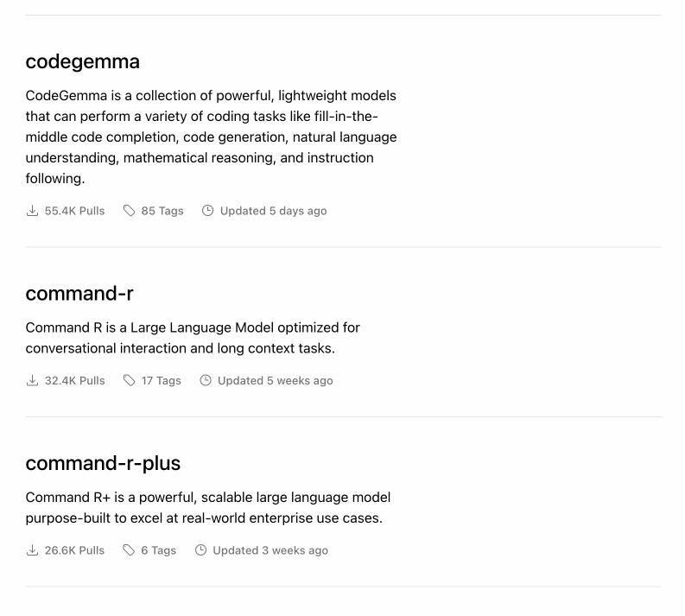
Task: Click the 17 Tags label
Action: click(162, 380)
